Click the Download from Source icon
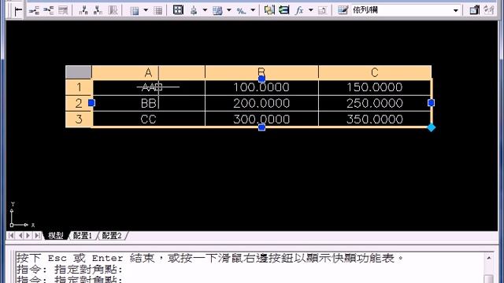 [489, 10]
